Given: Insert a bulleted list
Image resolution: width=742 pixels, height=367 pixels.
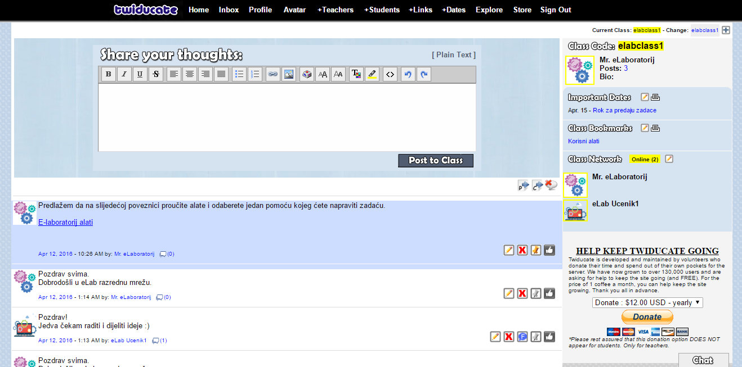Looking at the screenshot, I should [x=239, y=74].
